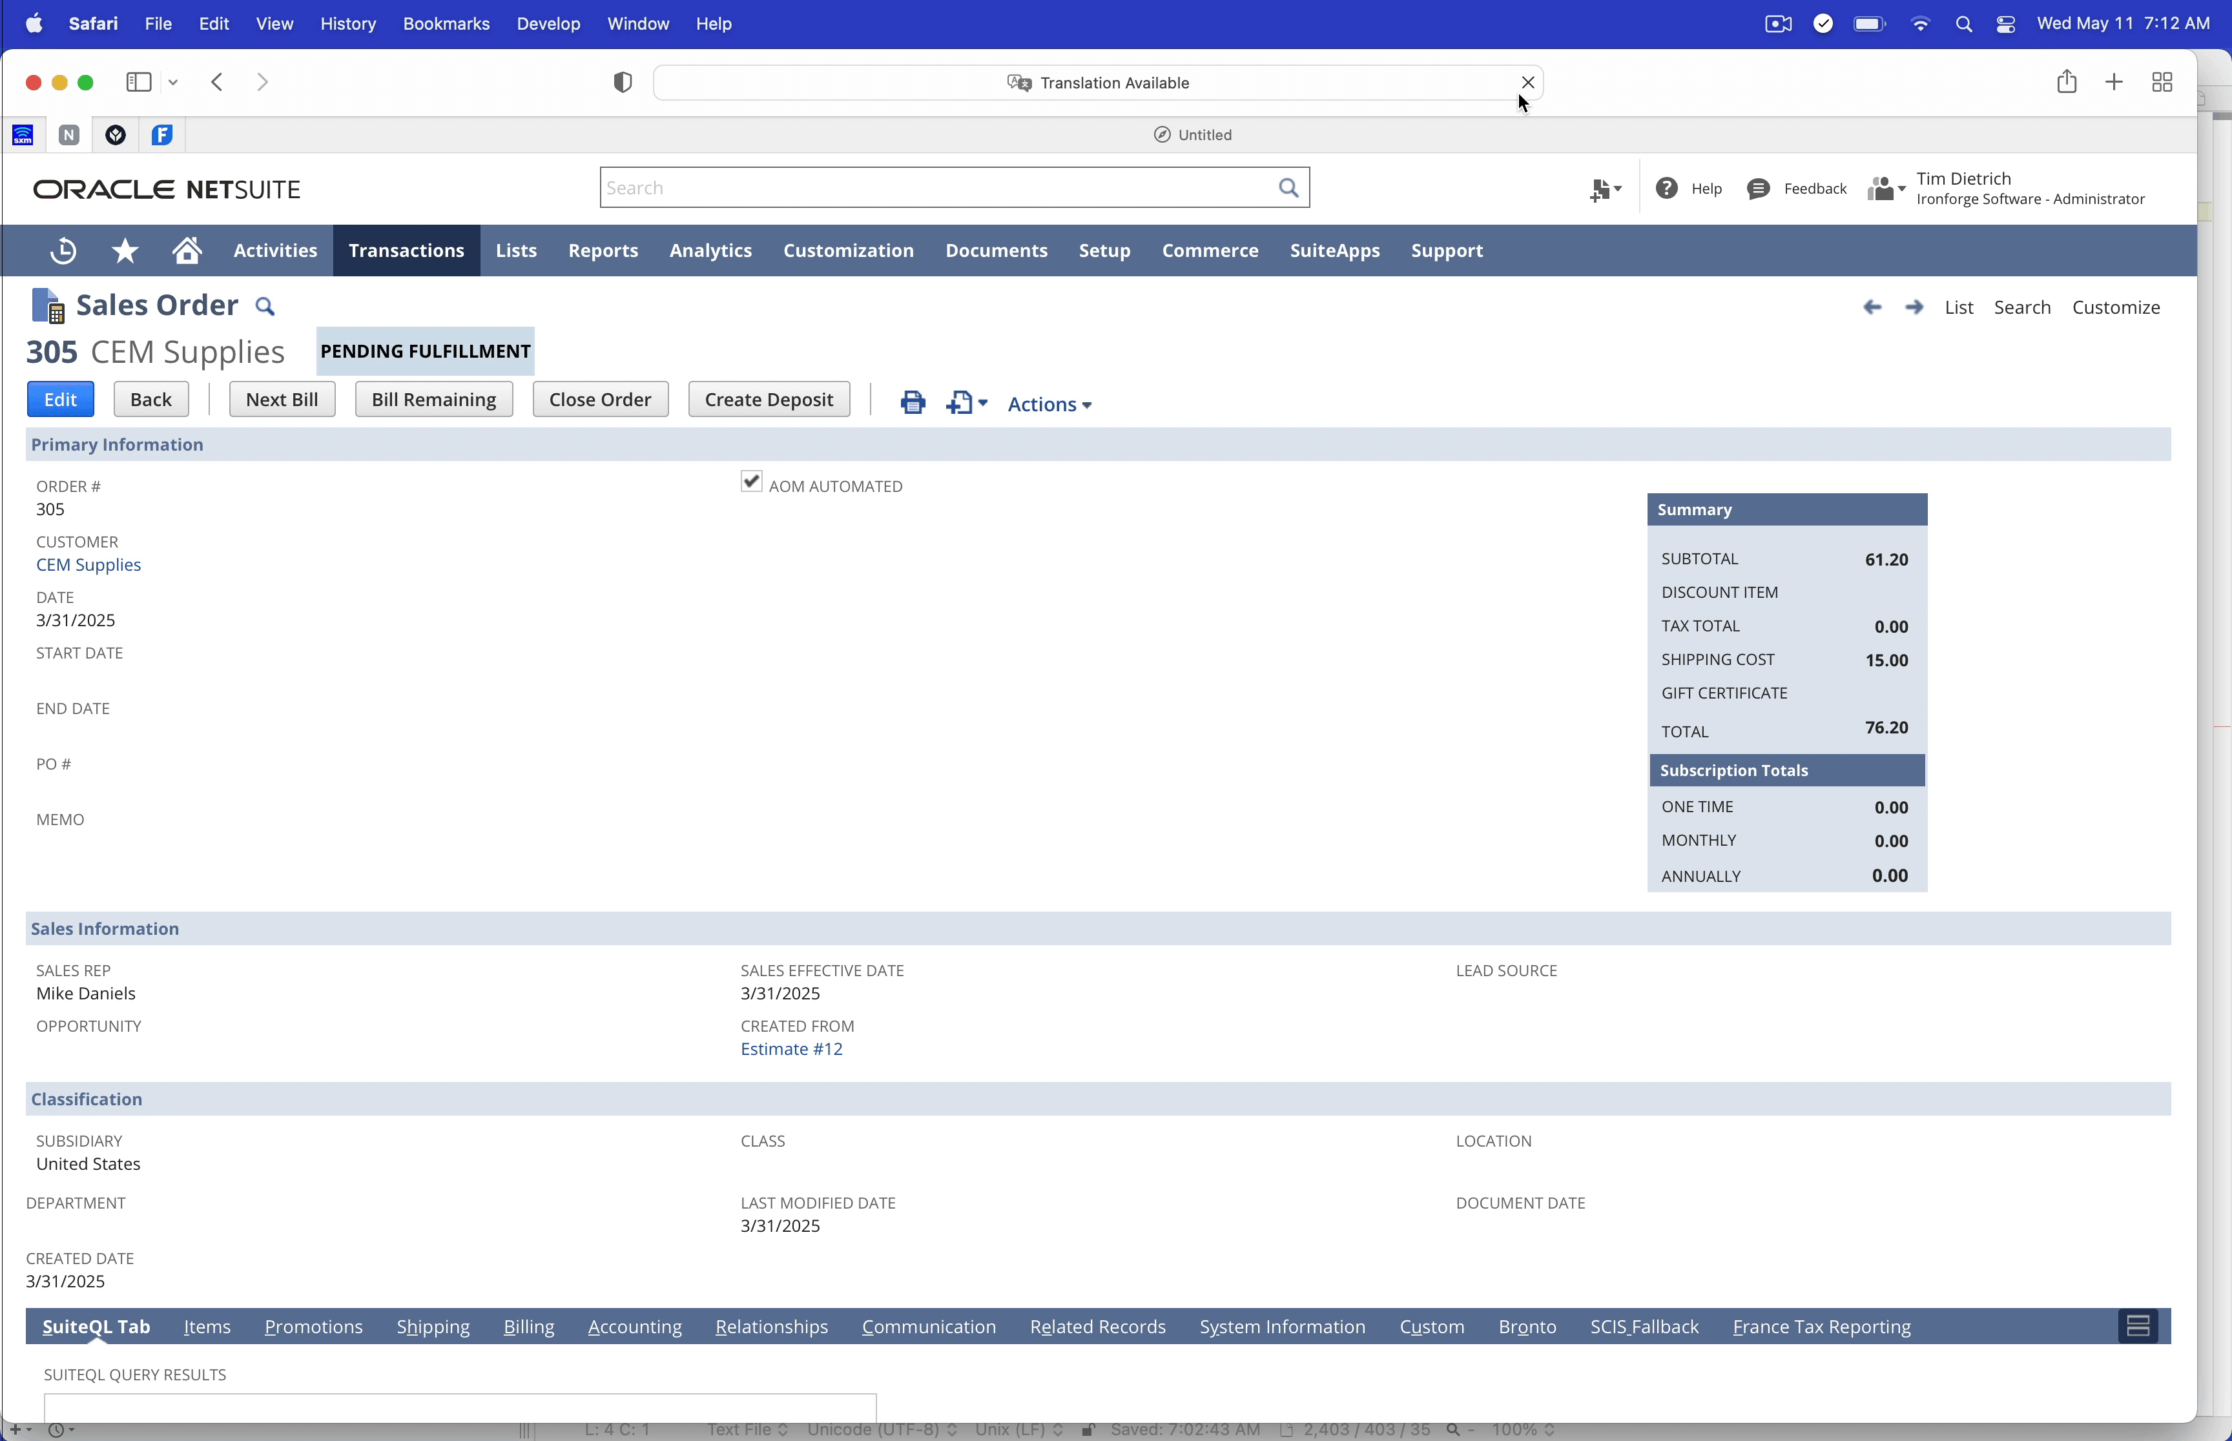Image resolution: width=2232 pixels, height=1441 pixels.
Task: Click the Next Bill button
Action: tap(282, 400)
